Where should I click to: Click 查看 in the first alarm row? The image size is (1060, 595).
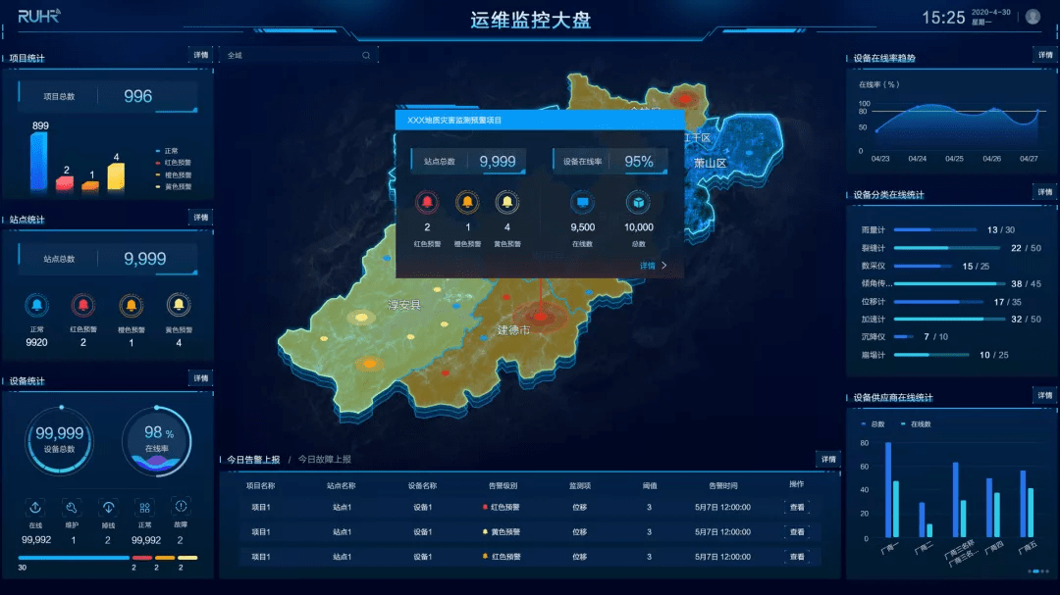[797, 507]
